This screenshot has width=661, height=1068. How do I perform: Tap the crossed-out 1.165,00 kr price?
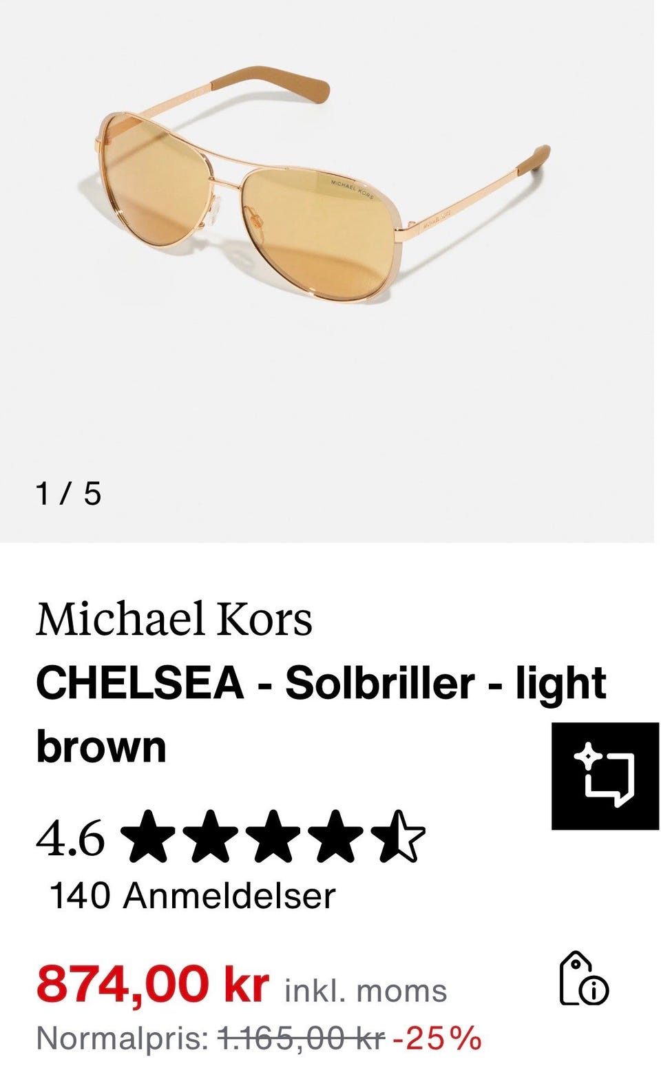(x=301, y=1038)
